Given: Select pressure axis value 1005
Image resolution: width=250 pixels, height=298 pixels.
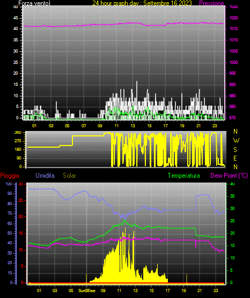Looking at the screenshot, I should tap(233, 51).
